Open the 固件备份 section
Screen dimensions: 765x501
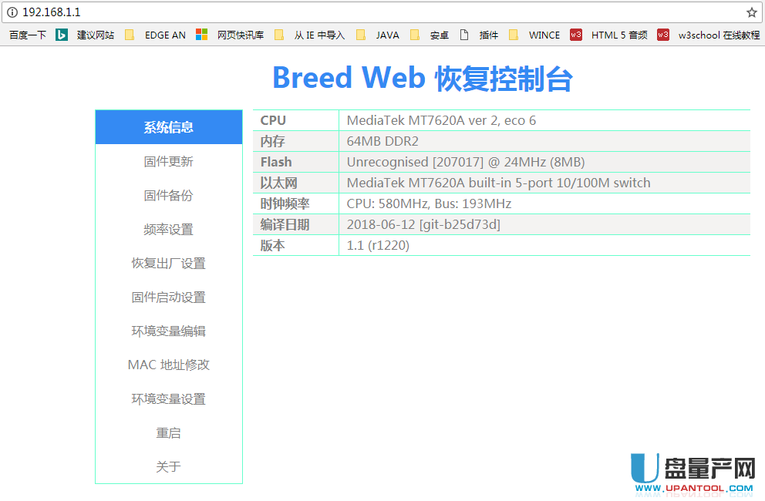point(168,196)
